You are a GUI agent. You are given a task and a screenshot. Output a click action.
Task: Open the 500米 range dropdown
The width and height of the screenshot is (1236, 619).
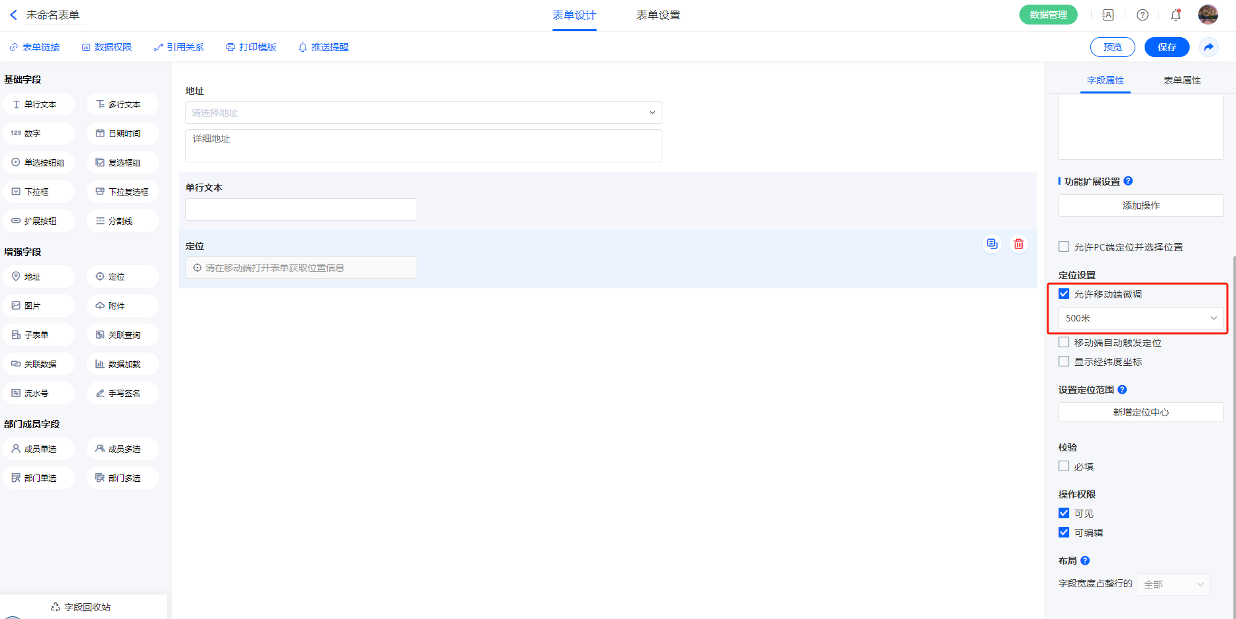pyautogui.click(x=1141, y=318)
